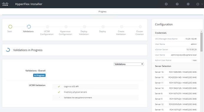Click checkmark beside Inventory physical servers
Image resolution: width=204 pixels, height=112 pixels.
coord(59,92)
